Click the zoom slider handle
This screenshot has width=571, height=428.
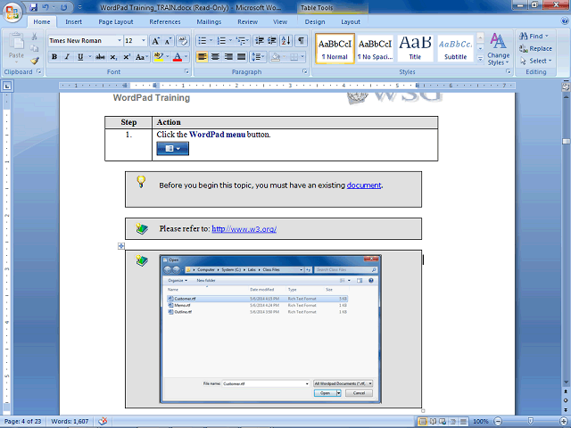(x=531, y=421)
